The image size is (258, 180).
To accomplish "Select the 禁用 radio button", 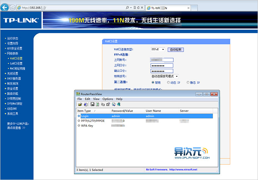I will click(x=153, y=82).
